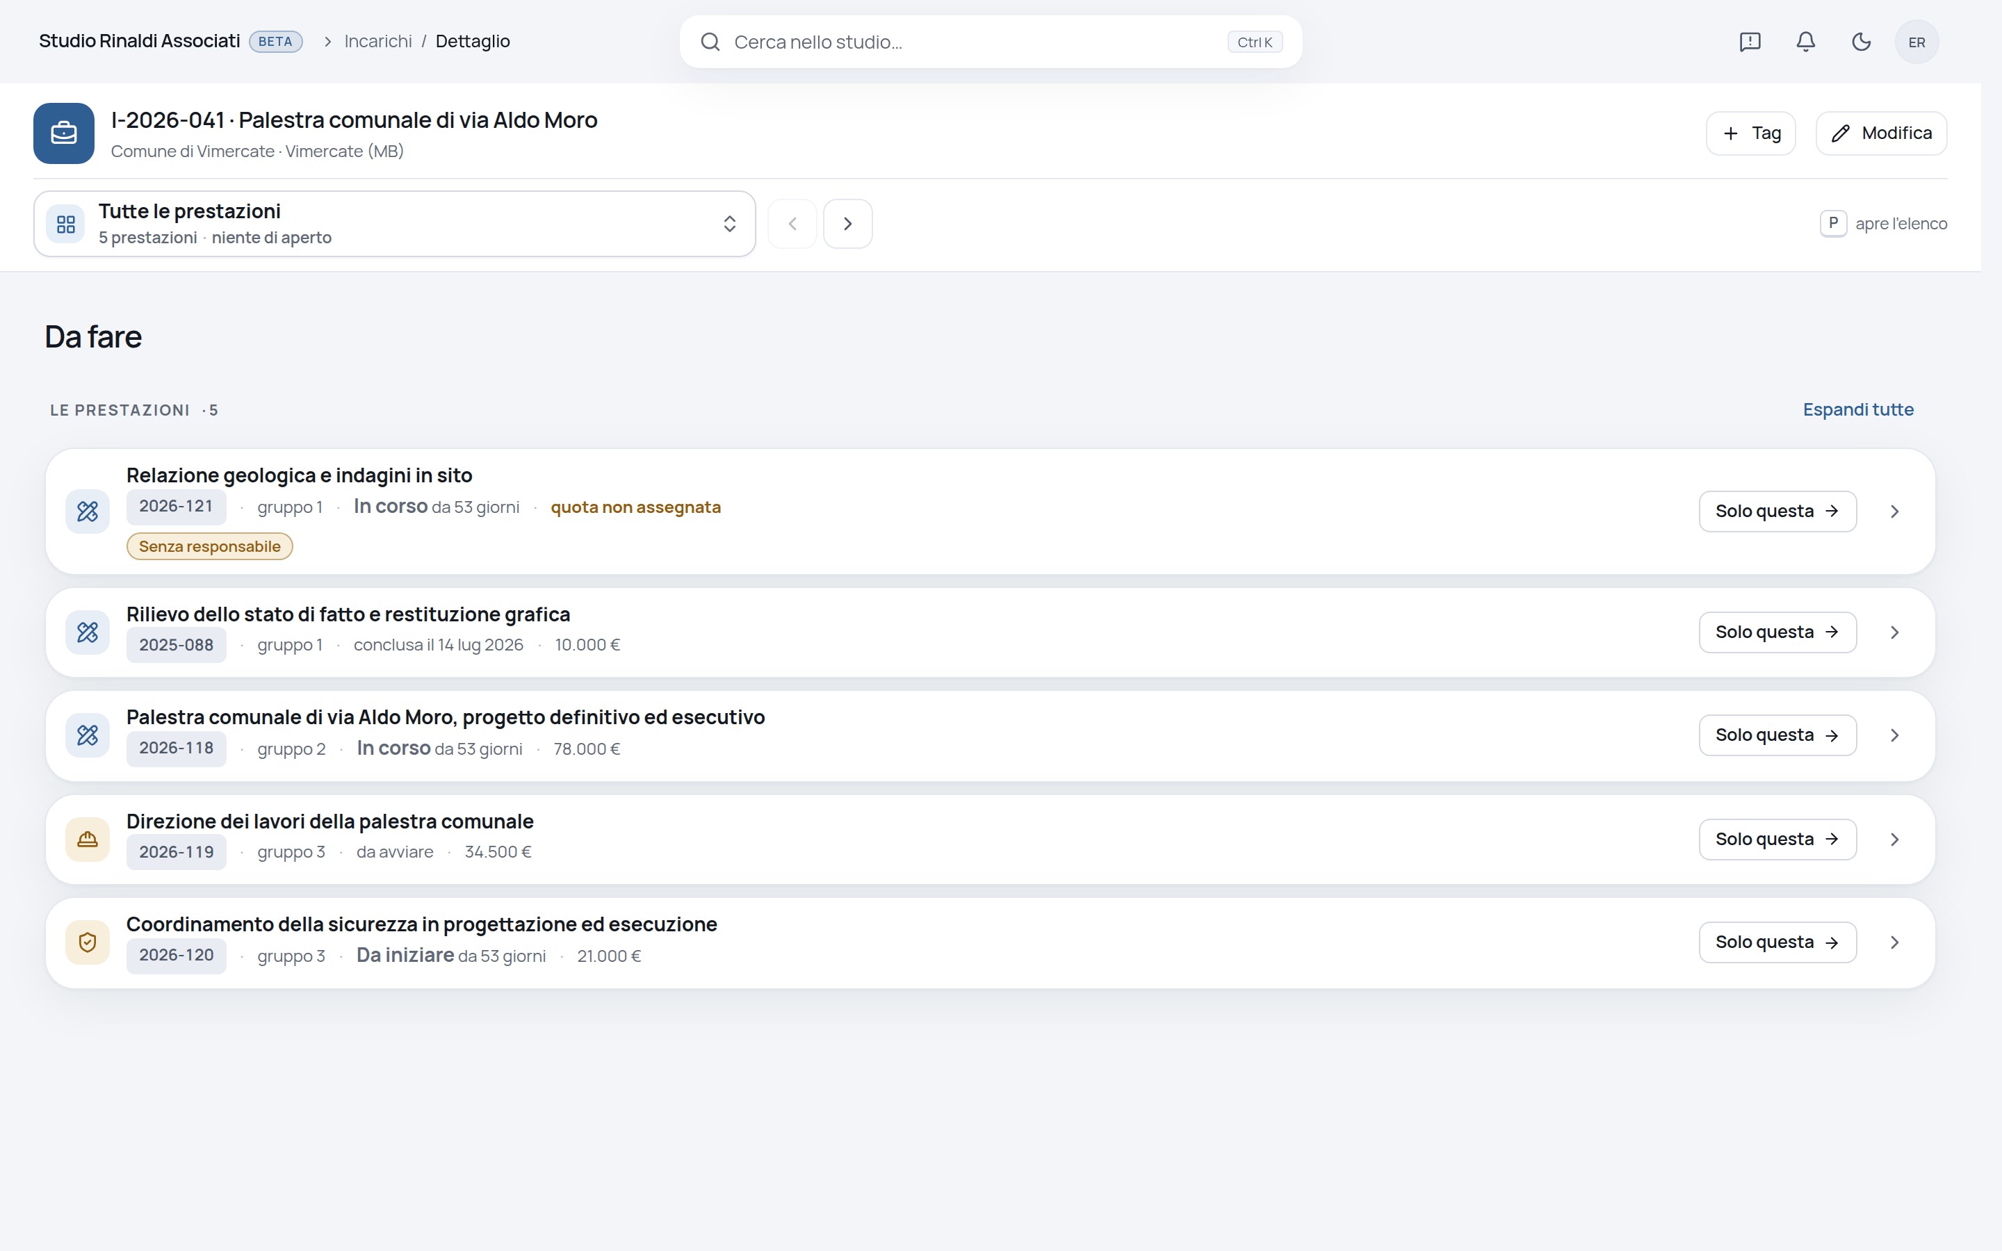Click the P shortcut key hint
Screen dimensions: 2002x1251
tap(1833, 223)
